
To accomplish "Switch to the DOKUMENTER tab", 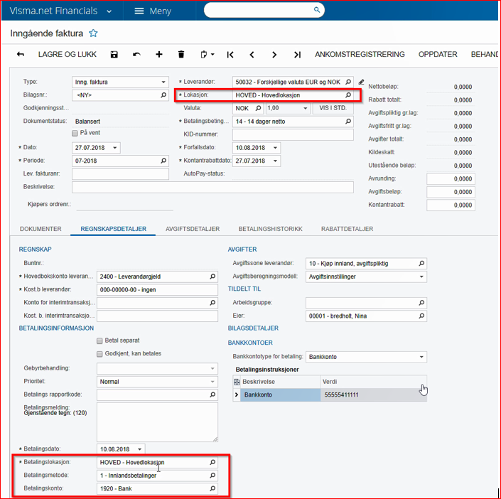I will tap(41, 229).
